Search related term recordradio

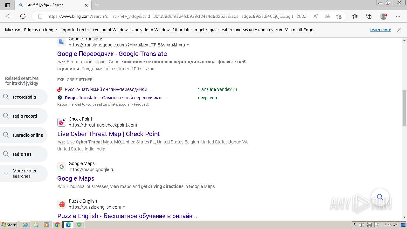point(24,97)
